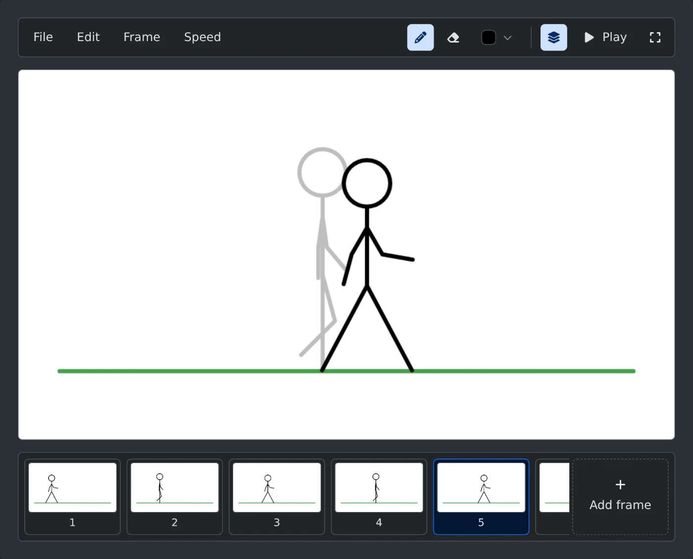Select frame 2 thumbnail
Screen dimensions: 693x559
click(175, 497)
